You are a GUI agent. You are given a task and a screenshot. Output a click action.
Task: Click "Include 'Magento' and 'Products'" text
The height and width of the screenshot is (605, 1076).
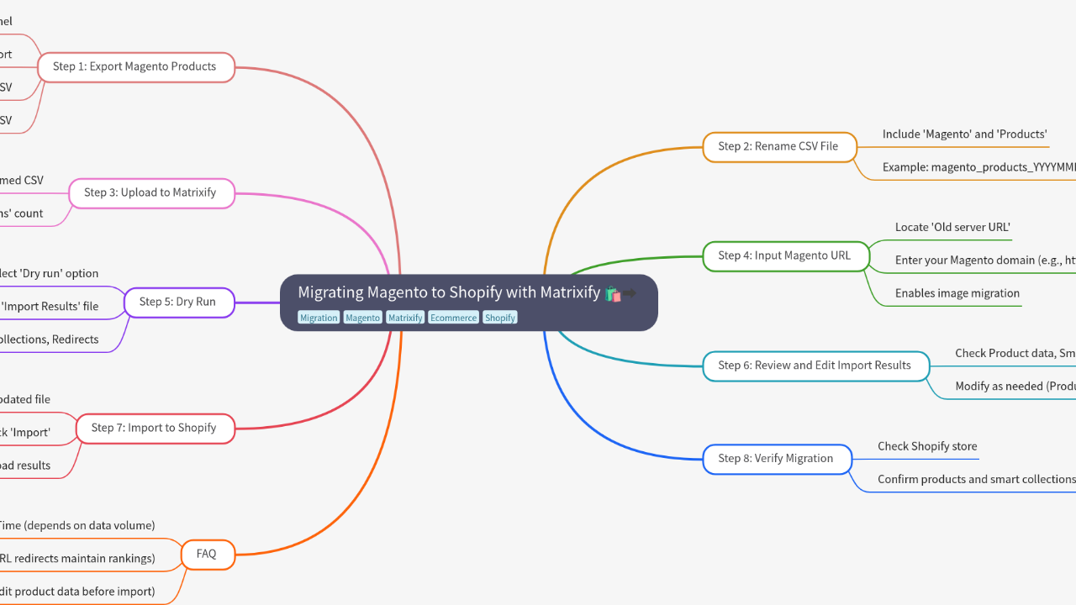coord(964,134)
